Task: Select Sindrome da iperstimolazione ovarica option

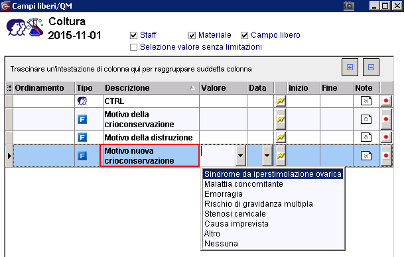Action: pyautogui.click(x=273, y=174)
